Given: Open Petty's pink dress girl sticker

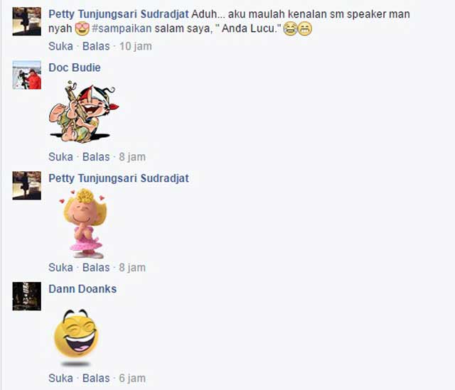Looking at the screenshot, I should [x=83, y=223].
